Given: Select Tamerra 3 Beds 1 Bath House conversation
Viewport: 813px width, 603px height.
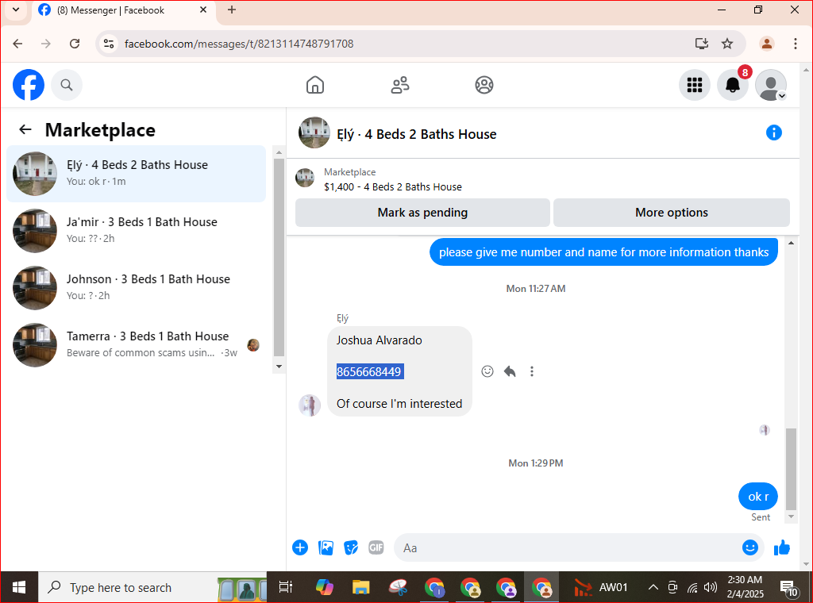Looking at the screenshot, I should click(x=137, y=344).
